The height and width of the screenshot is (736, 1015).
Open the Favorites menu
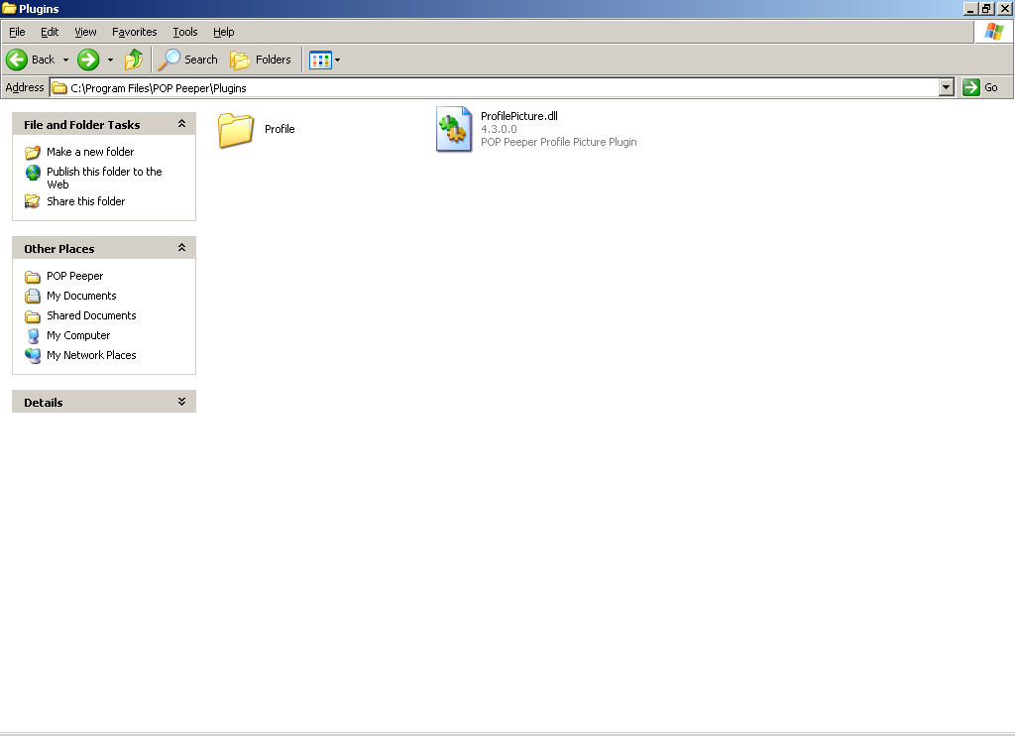(135, 32)
